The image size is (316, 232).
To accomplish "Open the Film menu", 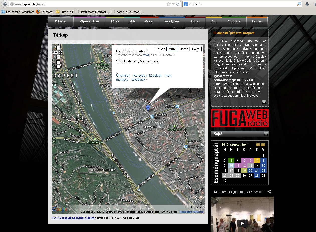I will pyautogui.click(x=214, y=21).
